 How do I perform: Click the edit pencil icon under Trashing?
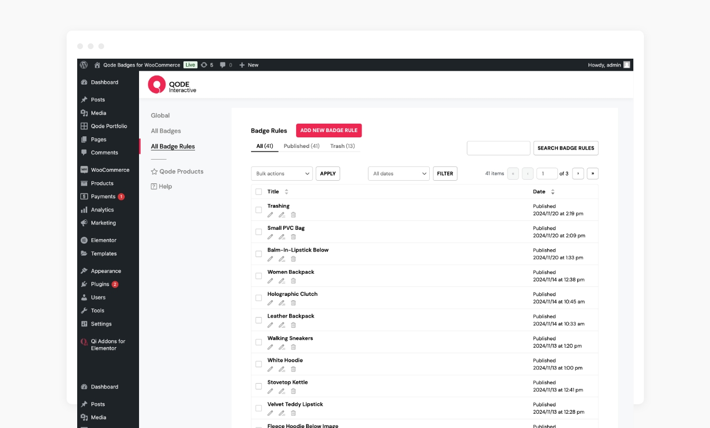(270, 215)
